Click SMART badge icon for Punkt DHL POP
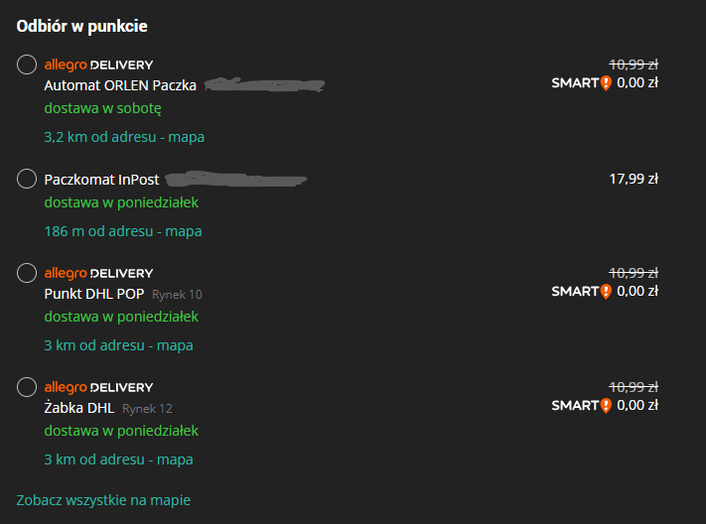 tap(605, 292)
